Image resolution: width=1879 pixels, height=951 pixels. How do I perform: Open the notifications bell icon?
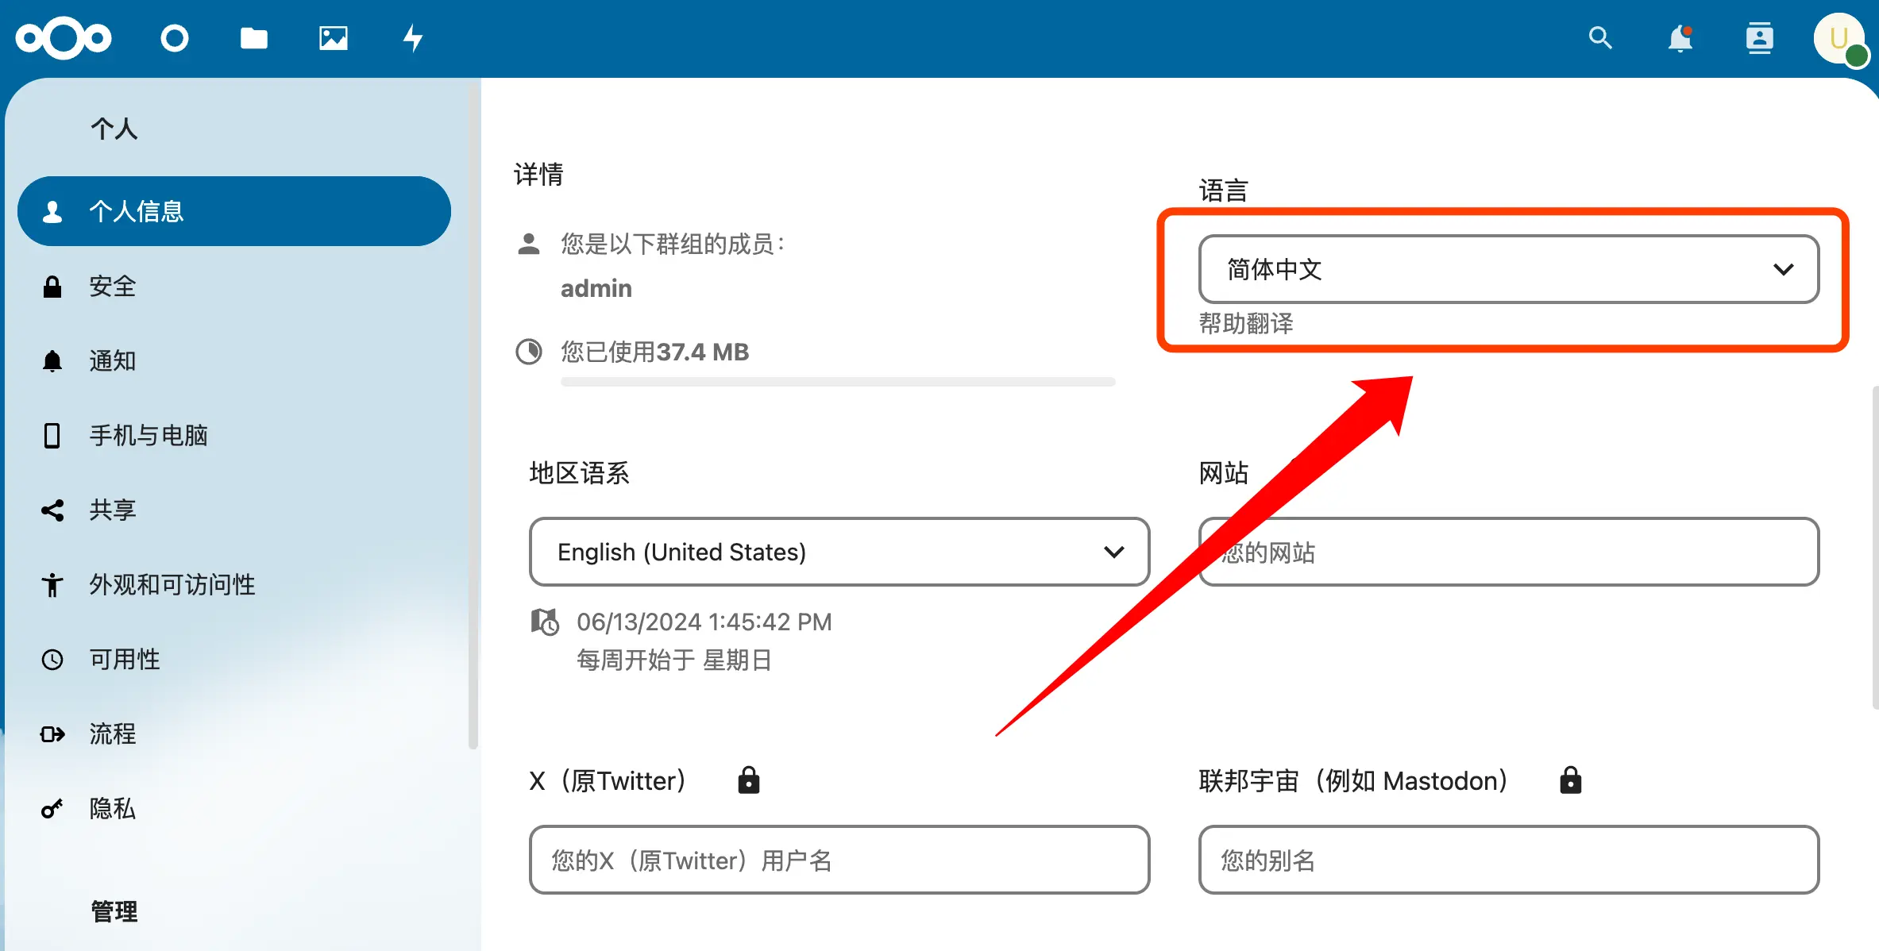tap(1680, 38)
